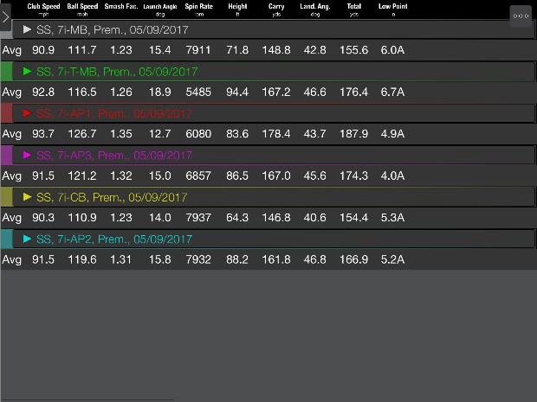Screen dimensions: 537x402
Task: Tap the teal color swatch for 7i-AP2
Action: tap(6, 239)
